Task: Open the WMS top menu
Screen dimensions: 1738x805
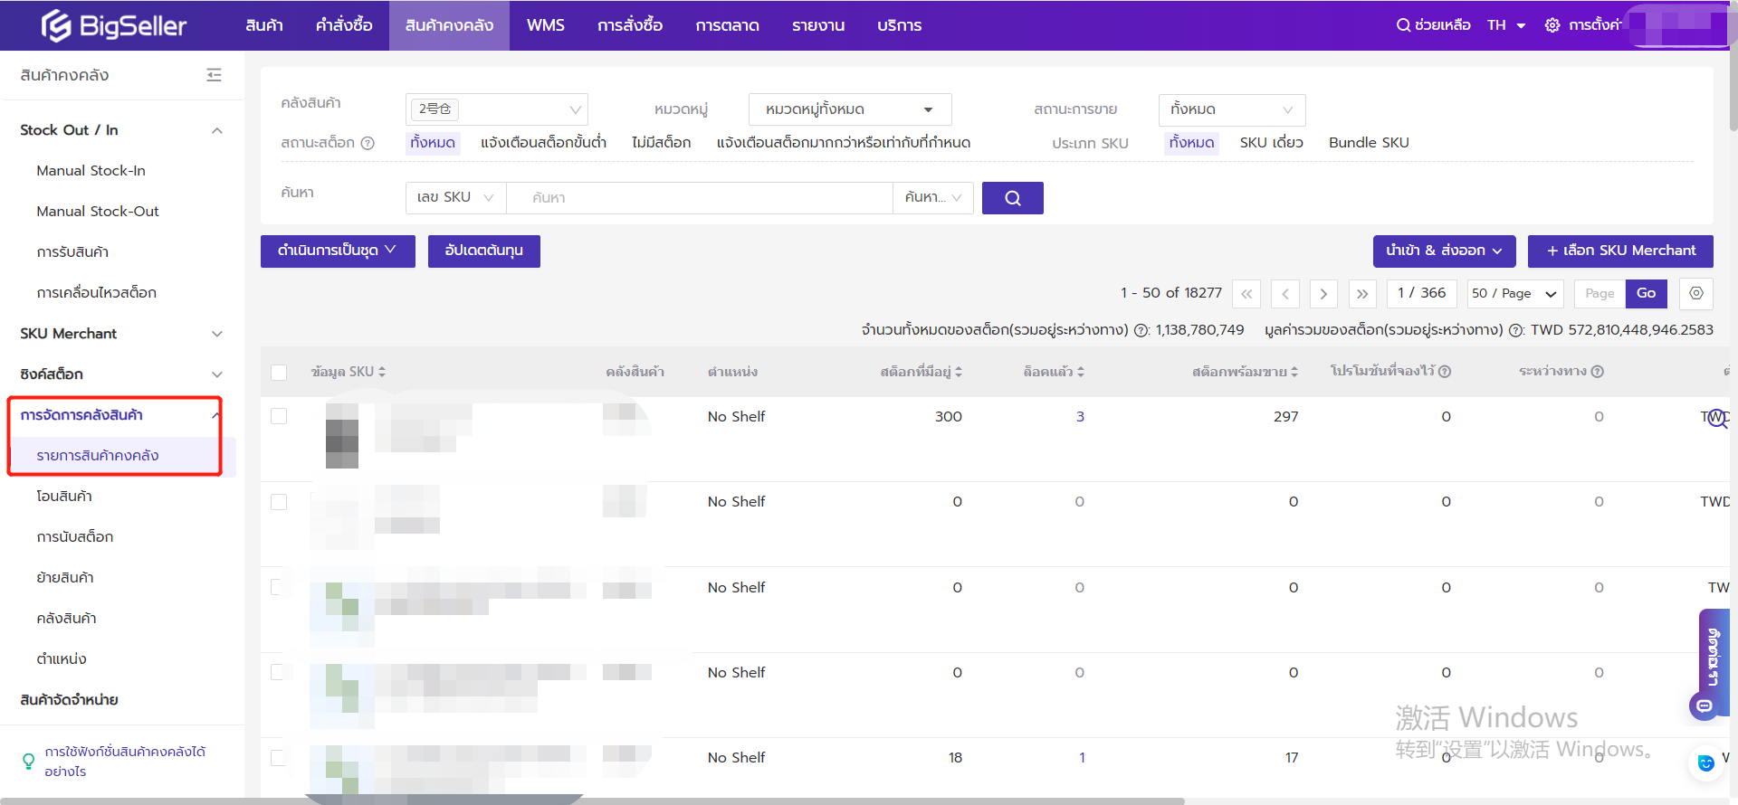Action: click(545, 25)
